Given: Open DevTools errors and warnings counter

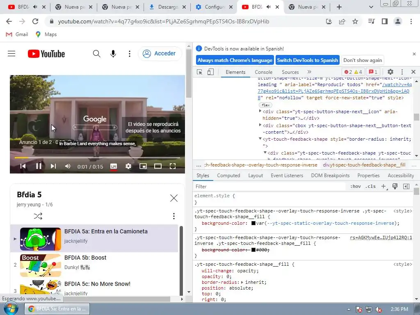Looking at the screenshot, I should coord(353,72).
